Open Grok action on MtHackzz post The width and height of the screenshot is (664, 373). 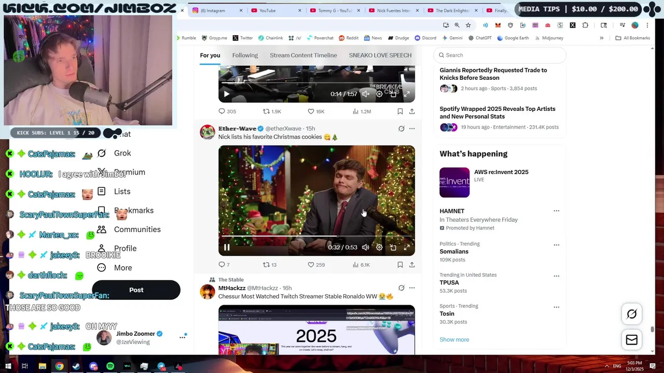(x=401, y=288)
